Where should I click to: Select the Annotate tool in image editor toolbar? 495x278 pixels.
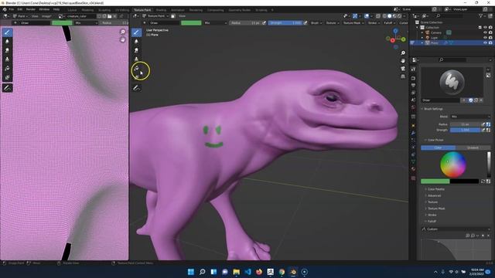point(7,87)
